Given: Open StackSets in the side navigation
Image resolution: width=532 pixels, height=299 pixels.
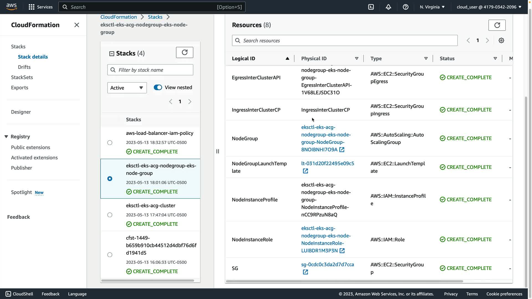Looking at the screenshot, I should coord(22,77).
